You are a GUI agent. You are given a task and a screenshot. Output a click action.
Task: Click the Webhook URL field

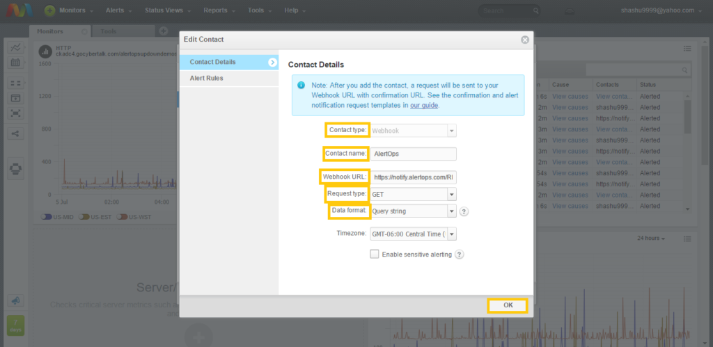[414, 177]
